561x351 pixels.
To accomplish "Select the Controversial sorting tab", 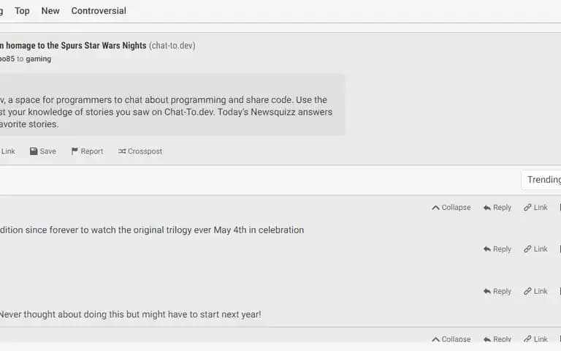I will (x=99, y=11).
